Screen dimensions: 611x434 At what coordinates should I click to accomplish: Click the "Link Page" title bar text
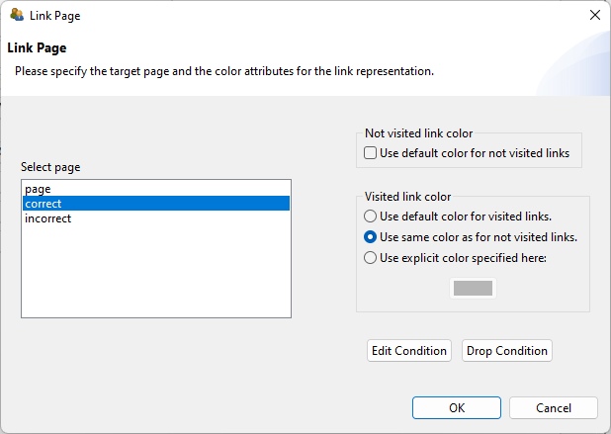coord(55,16)
